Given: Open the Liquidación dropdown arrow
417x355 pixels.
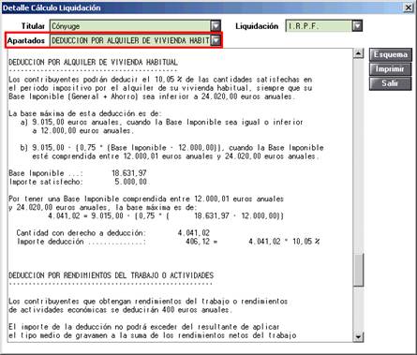Looking at the screenshot, I should [x=357, y=26].
